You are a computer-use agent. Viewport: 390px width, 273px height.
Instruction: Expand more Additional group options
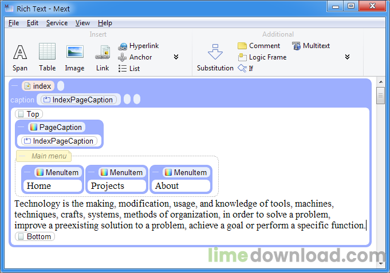coord(346,57)
